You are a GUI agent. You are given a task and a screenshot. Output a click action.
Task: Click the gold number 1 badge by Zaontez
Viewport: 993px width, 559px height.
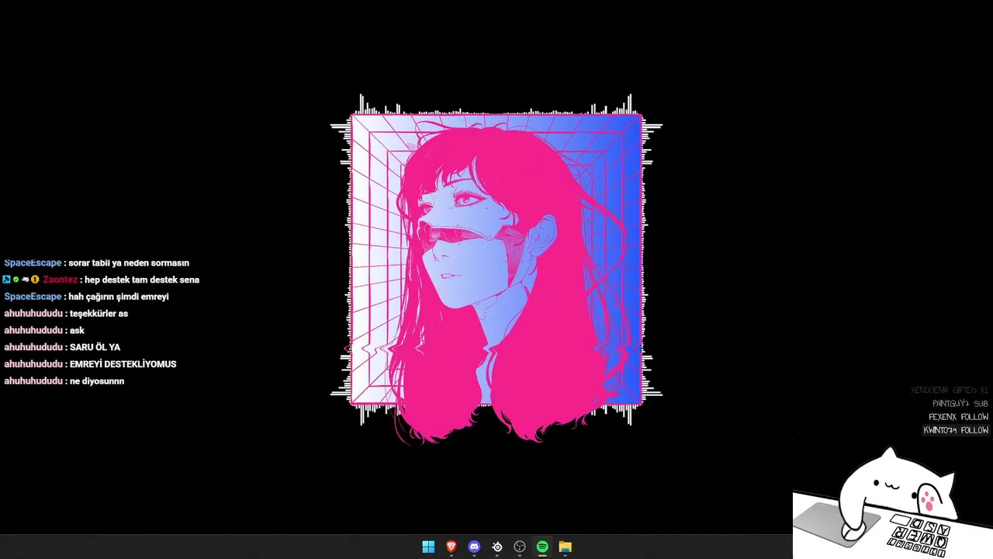pos(35,279)
